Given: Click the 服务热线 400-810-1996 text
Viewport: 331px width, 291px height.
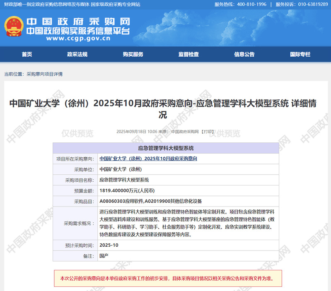Looking at the screenshot, I should click(x=240, y=4).
